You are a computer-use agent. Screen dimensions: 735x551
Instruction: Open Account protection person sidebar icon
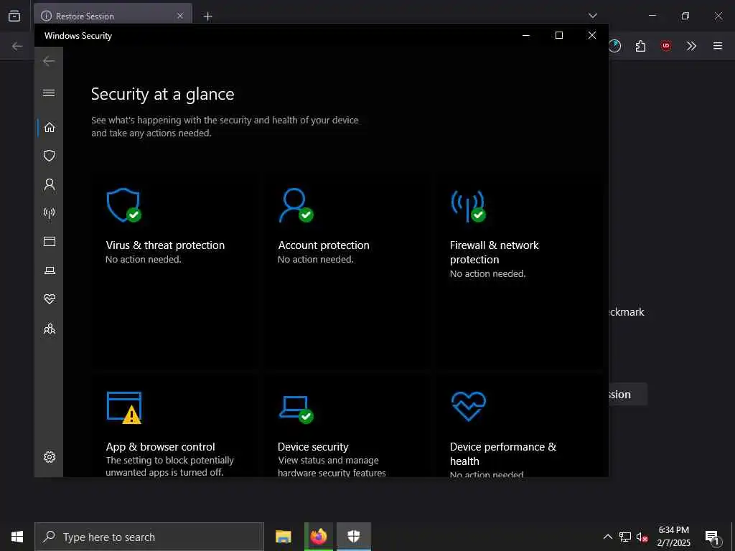tap(50, 184)
